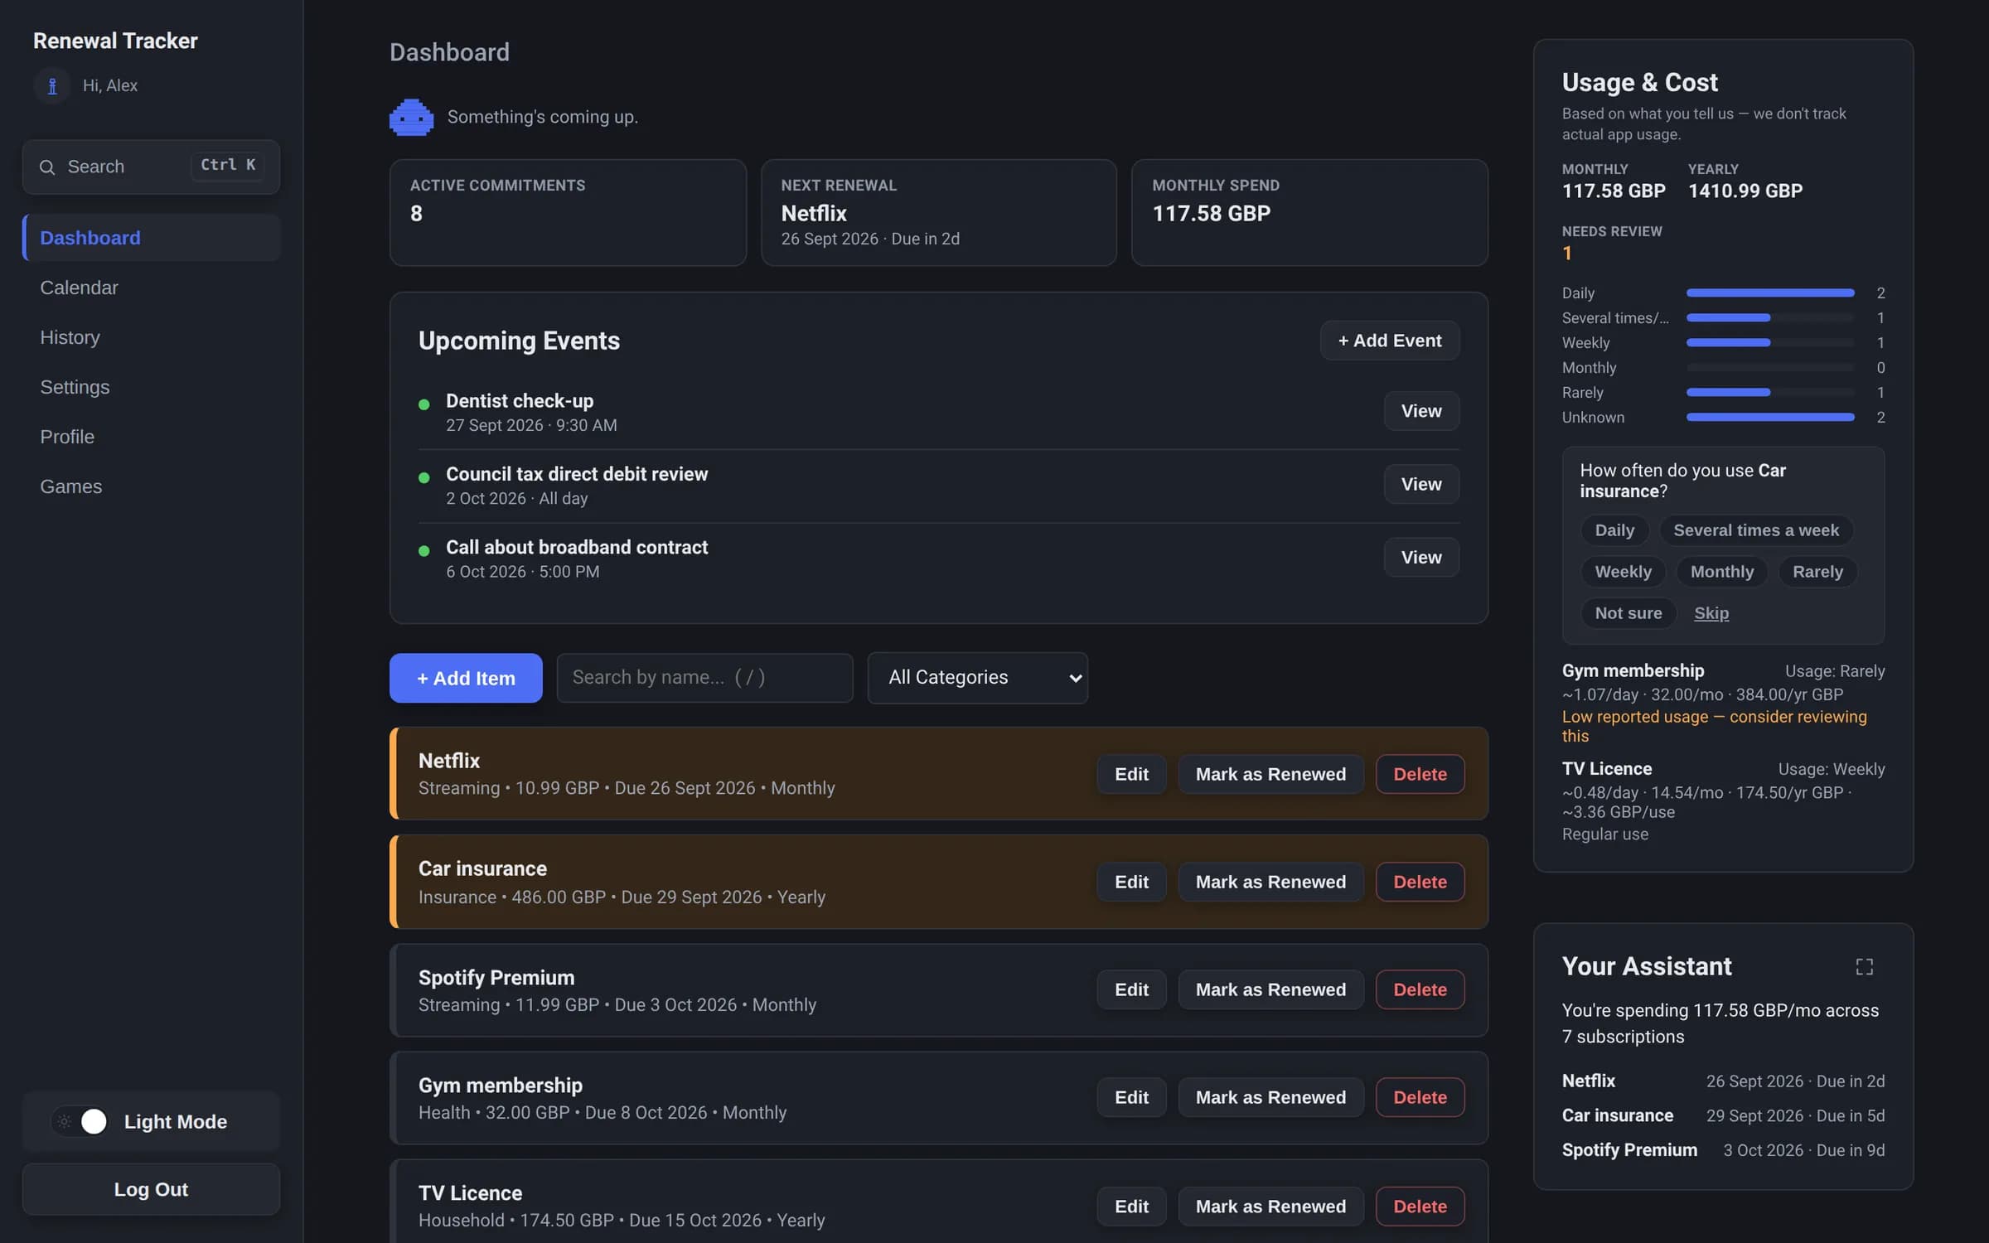The height and width of the screenshot is (1243, 1989).
Task: Skip the Car insurance usage question
Action: pos(1711,613)
